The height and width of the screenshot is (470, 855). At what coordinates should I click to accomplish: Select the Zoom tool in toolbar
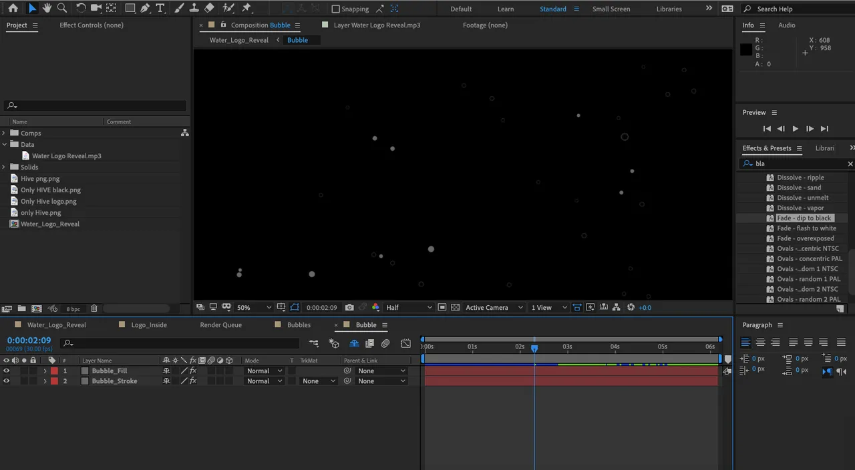(62, 8)
